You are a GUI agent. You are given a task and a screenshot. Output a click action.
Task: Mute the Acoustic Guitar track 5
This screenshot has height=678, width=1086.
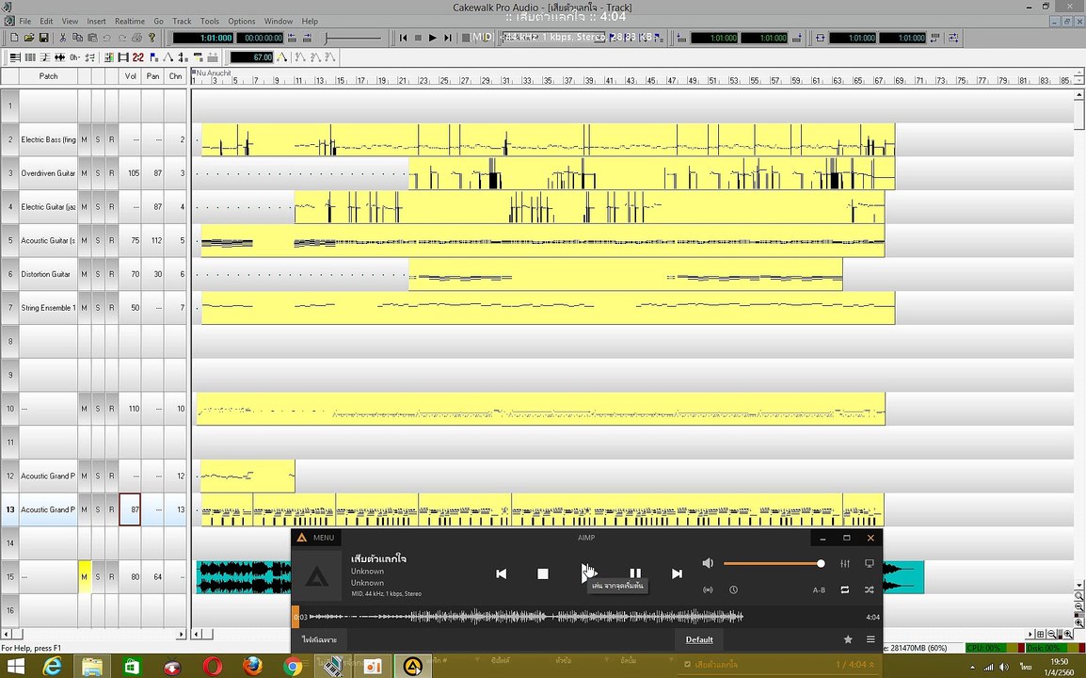tap(85, 240)
